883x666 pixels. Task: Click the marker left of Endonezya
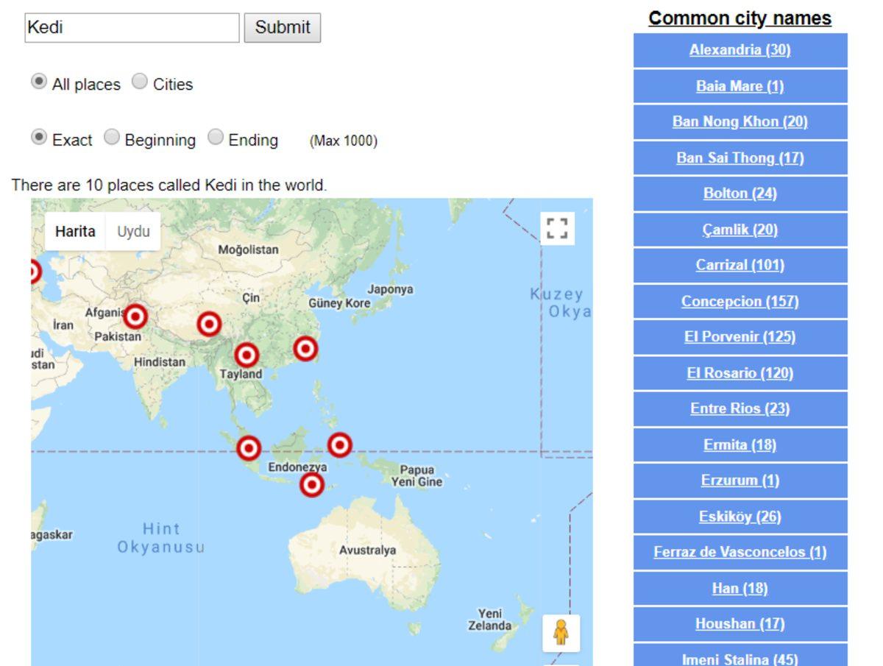(x=249, y=448)
